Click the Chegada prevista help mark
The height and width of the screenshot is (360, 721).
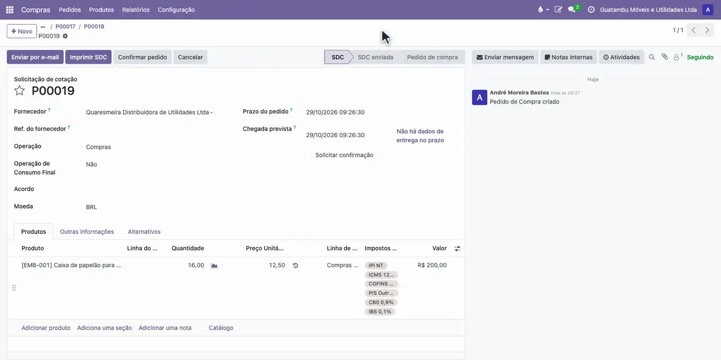click(x=295, y=127)
